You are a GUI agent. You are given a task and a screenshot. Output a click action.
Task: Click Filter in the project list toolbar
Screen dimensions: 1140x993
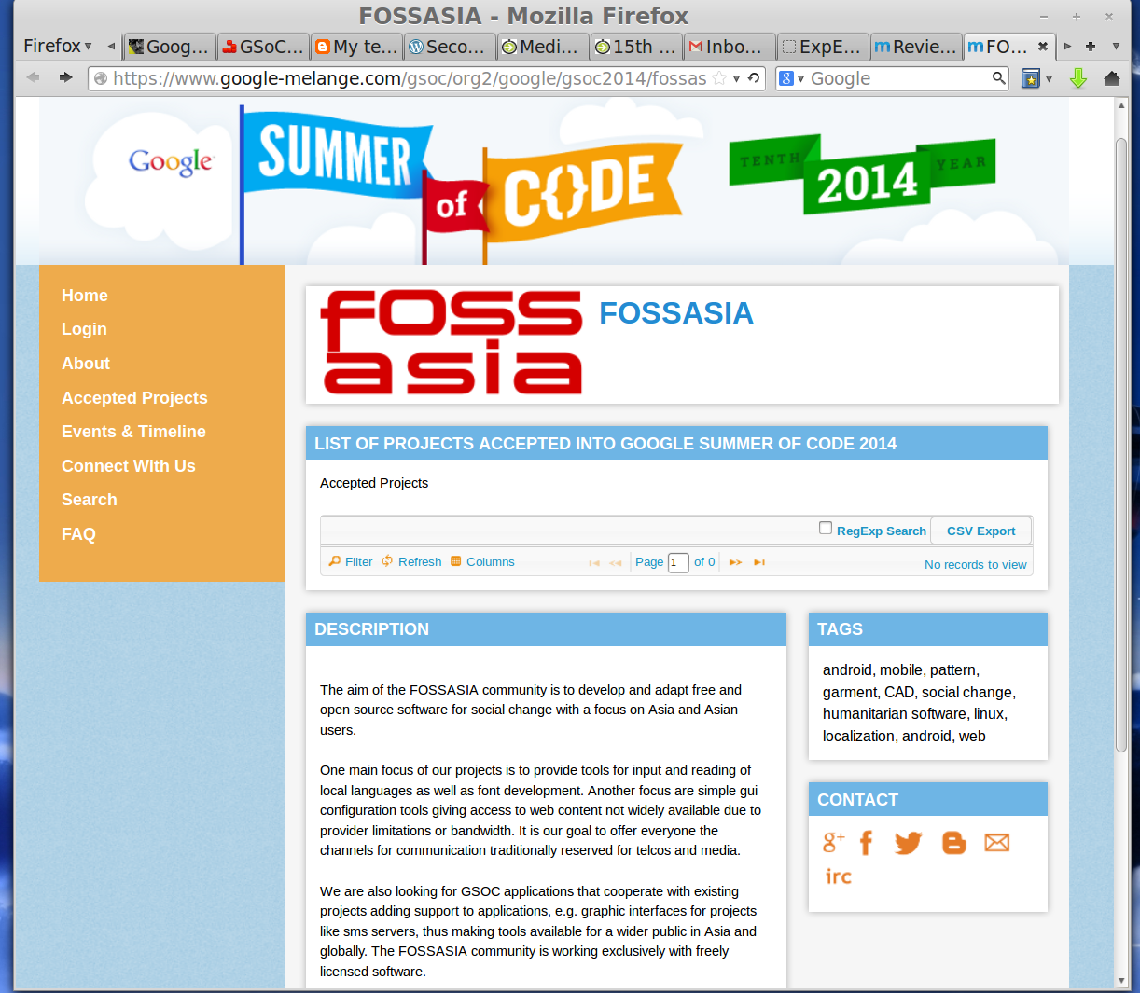point(351,561)
